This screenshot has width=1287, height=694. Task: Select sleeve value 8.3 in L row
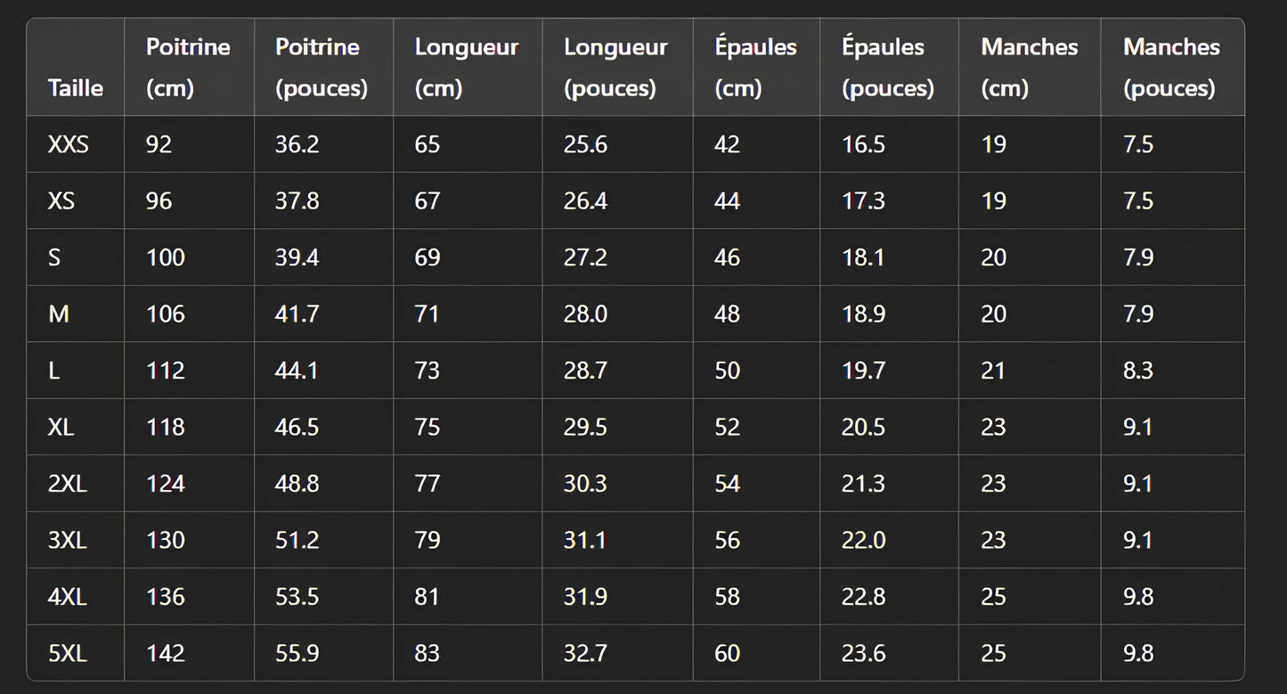1138,371
